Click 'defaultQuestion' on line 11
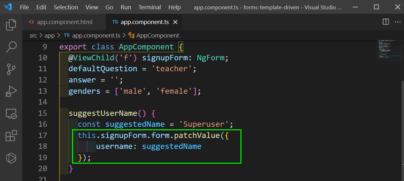404x181 pixels. (103, 69)
